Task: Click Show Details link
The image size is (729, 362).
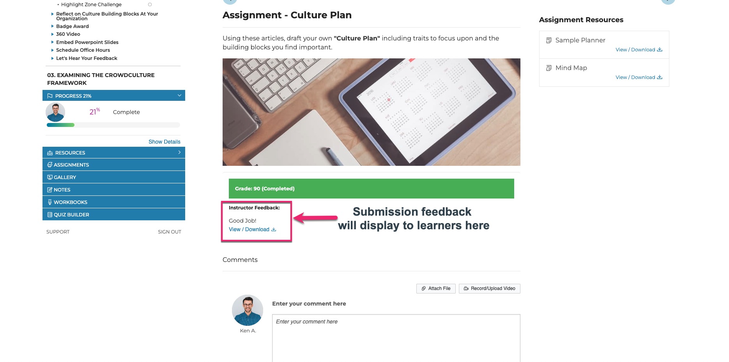Action: 164,142
